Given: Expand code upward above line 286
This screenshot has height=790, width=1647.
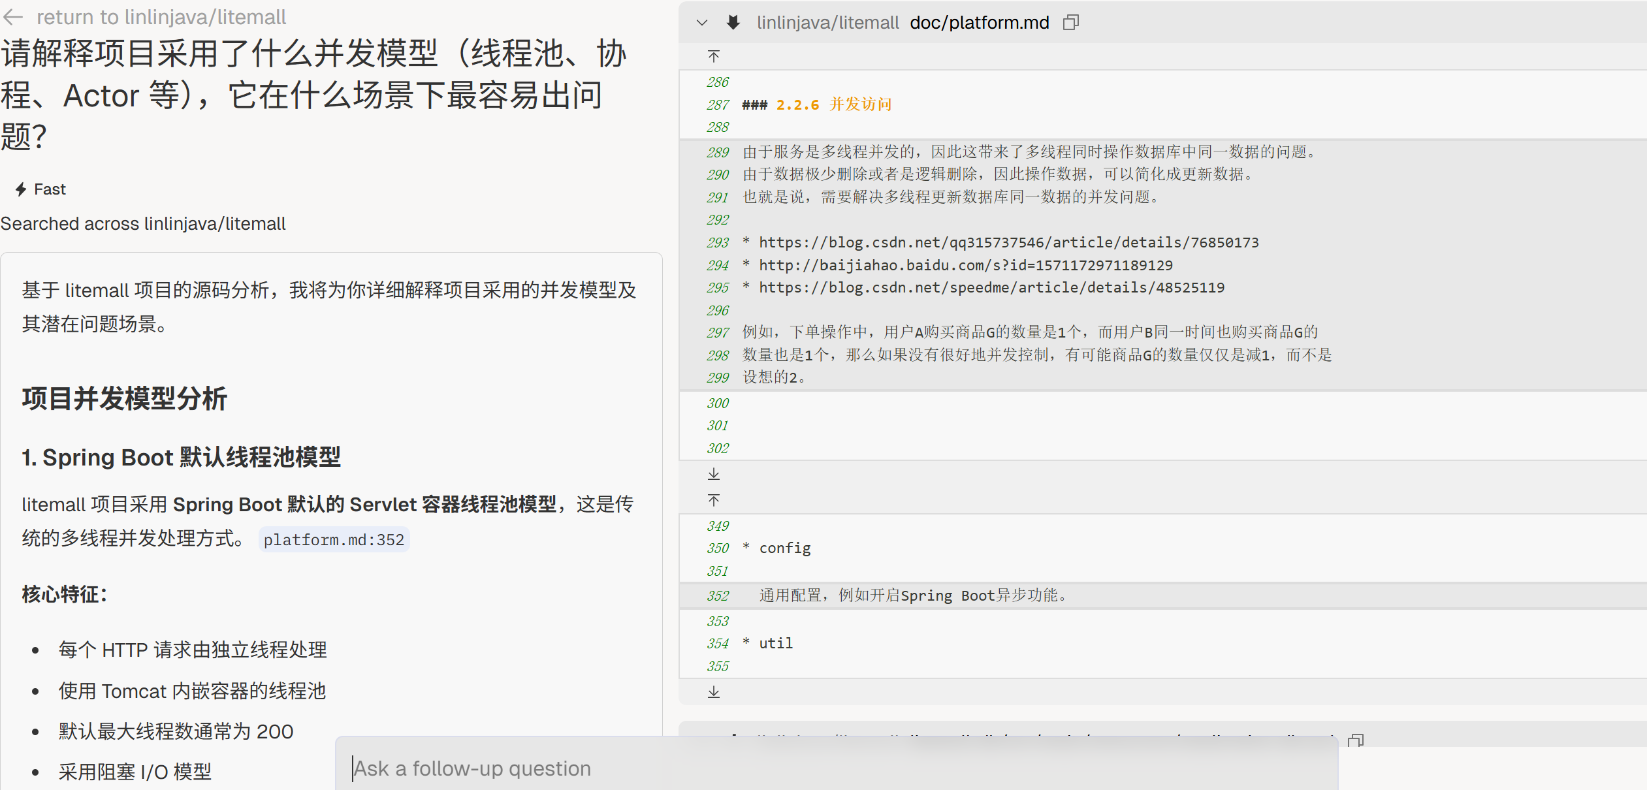Looking at the screenshot, I should click(714, 57).
